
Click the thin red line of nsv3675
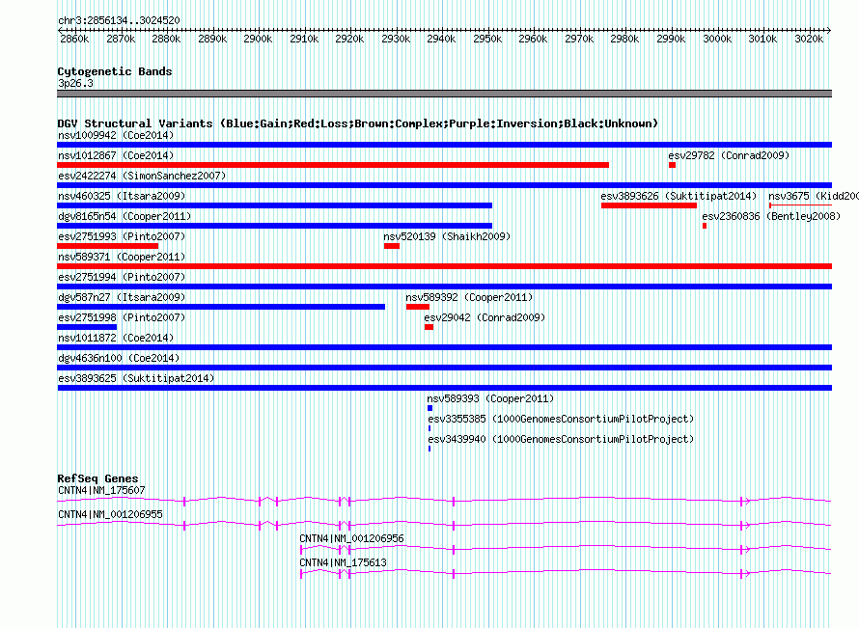[800, 205]
